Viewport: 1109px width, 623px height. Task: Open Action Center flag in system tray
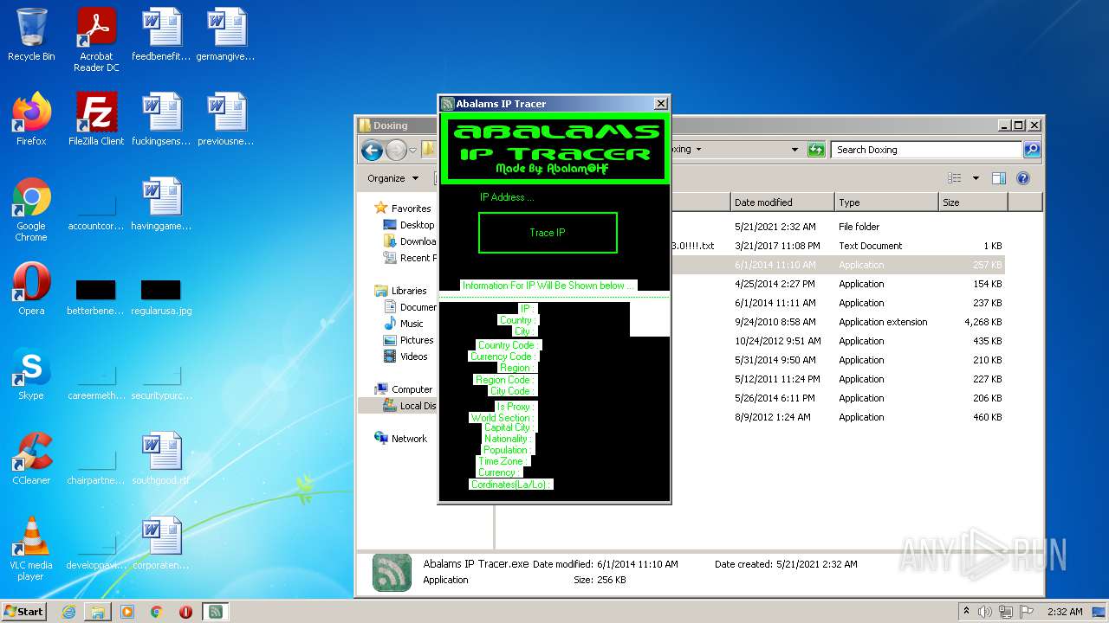1026,612
